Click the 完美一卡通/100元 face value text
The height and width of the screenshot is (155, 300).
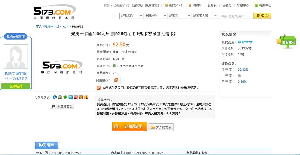click(x=125, y=52)
